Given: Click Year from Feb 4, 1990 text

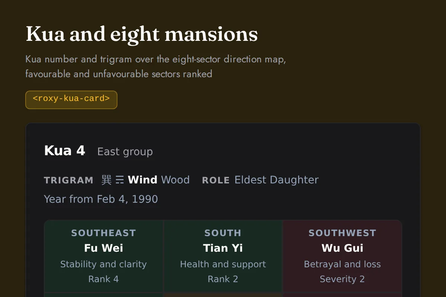Looking at the screenshot, I should click(x=101, y=199).
